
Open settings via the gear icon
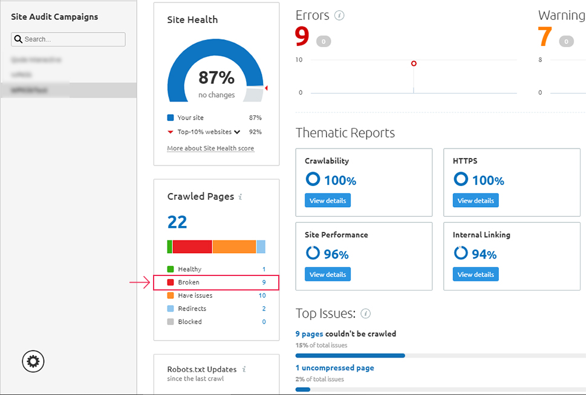[33, 361]
